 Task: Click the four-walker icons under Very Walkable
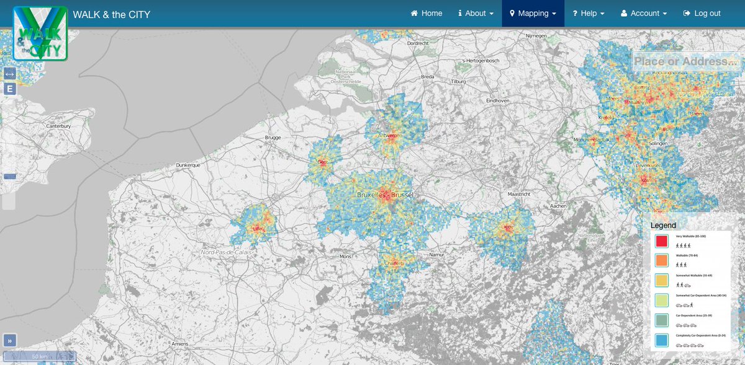(x=684, y=246)
